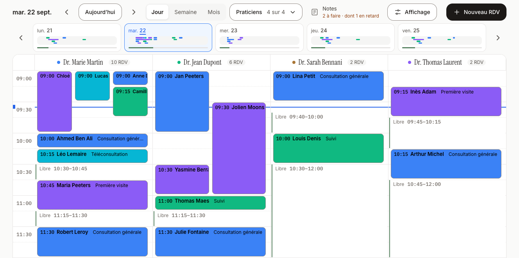This screenshot has height=258, width=519.
Task: Open Léo Lemaire Téléconsultation appointment
Action: tap(92, 156)
